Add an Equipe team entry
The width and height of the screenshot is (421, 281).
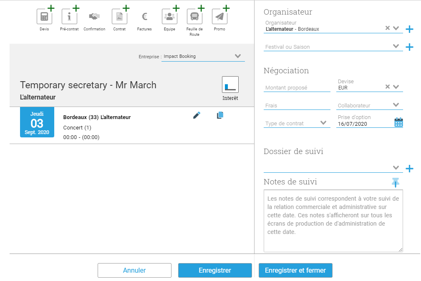(x=169, y=17)
